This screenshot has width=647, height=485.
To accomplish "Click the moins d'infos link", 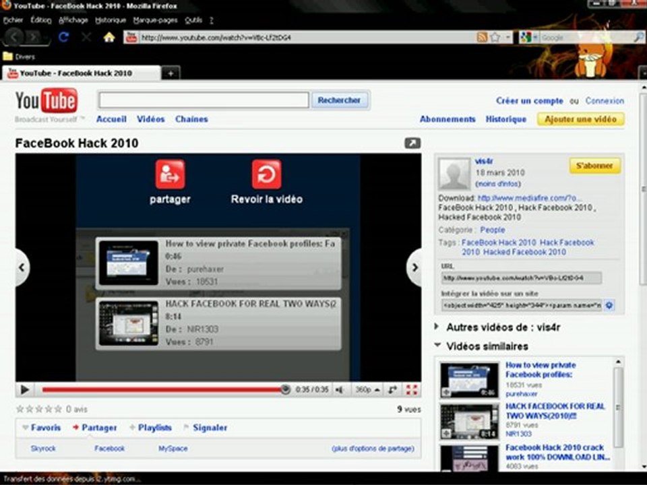I will tap(498, 183).
